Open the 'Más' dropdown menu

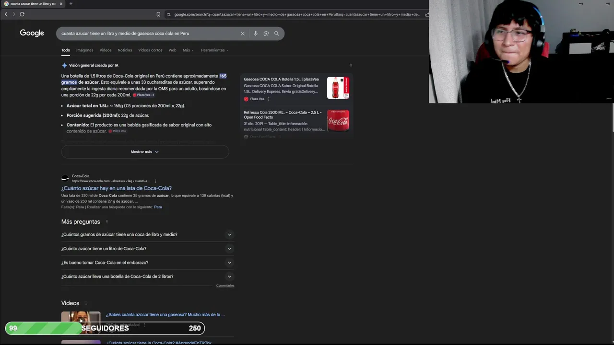click(x=188, y=50)
